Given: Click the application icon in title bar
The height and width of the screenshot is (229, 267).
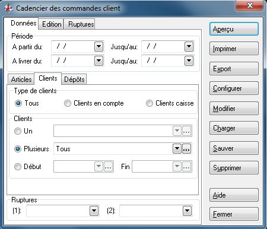Looking at the screenshot, I should pos(8,8).
